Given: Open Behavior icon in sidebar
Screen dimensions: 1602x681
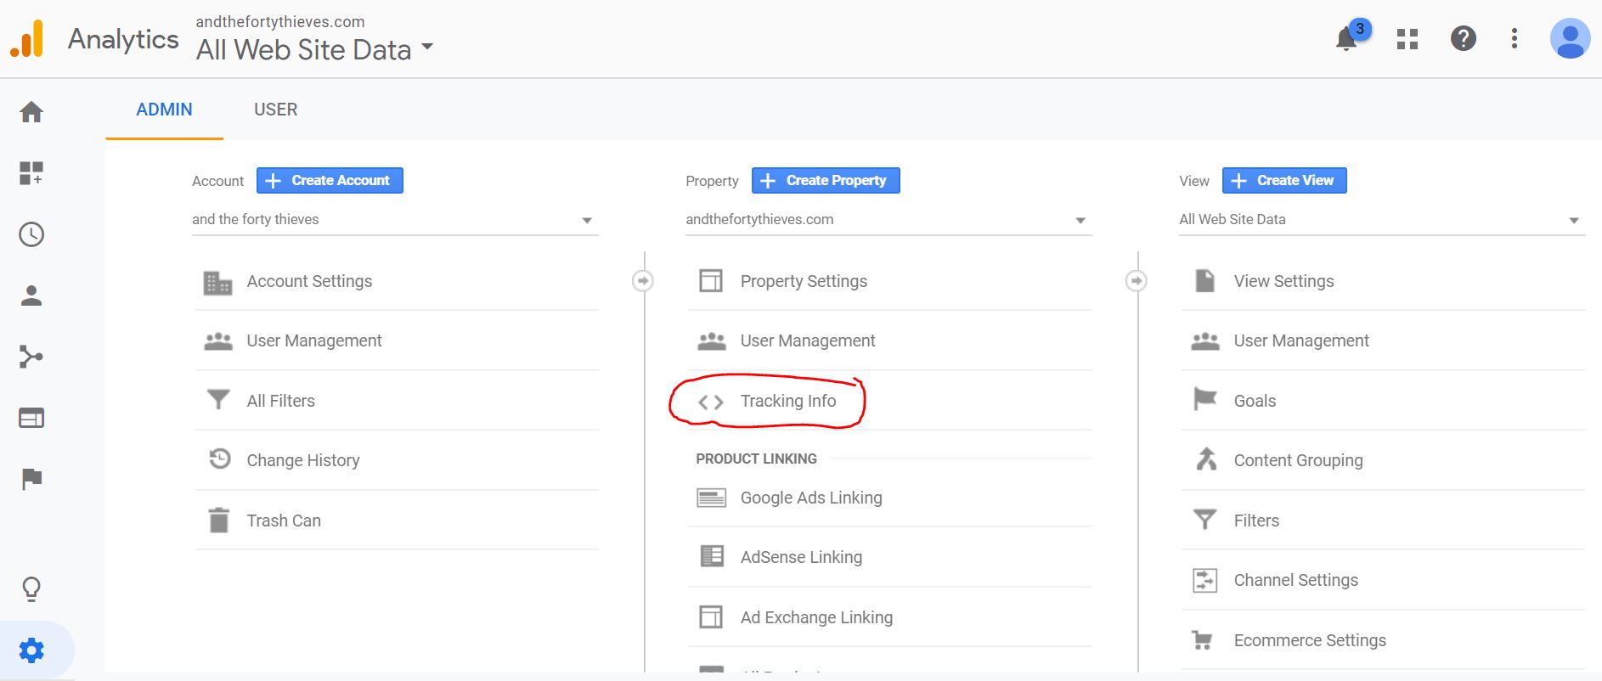Looking at the screenshot, I should pos(31,418).
